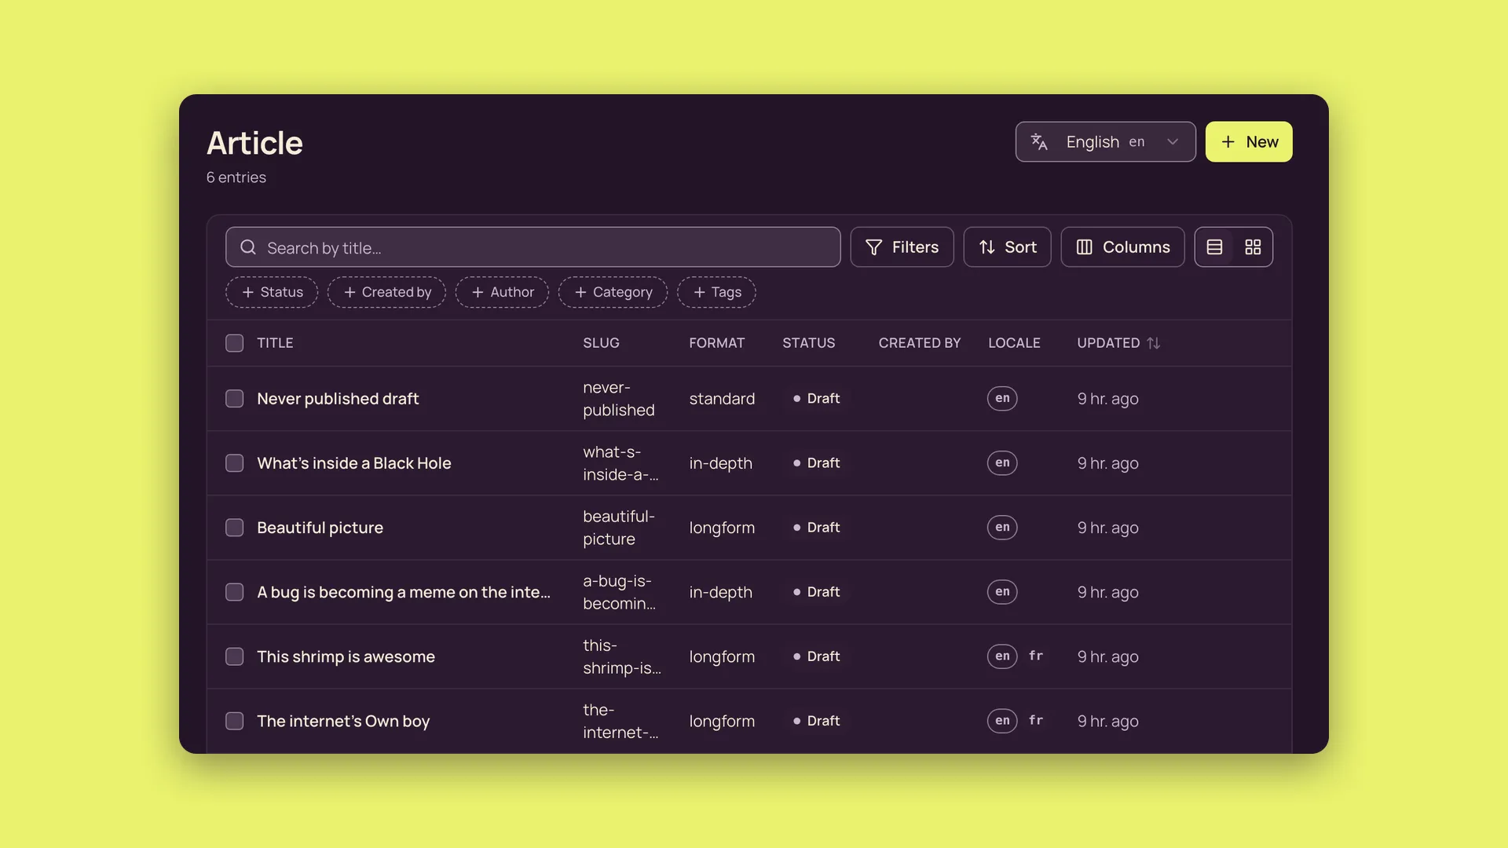Click the SLUG column header
1508x848 pixels.
click(x=601, y=343)
